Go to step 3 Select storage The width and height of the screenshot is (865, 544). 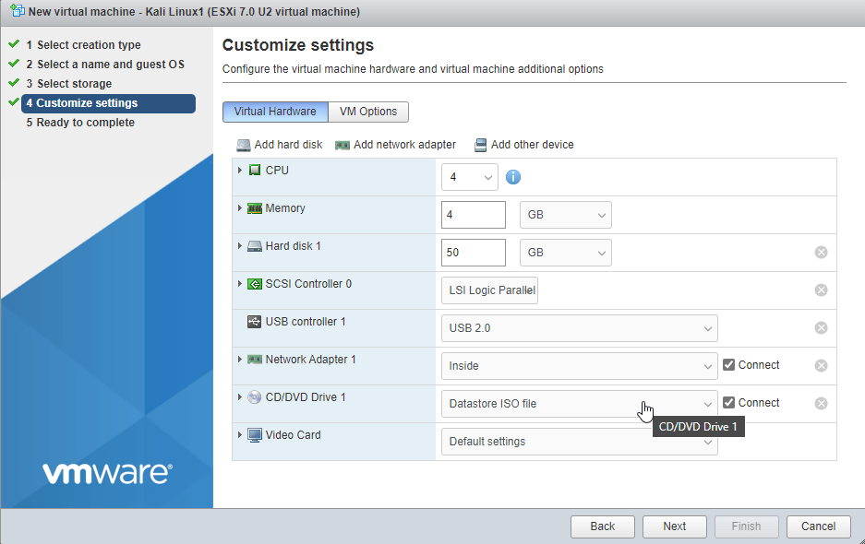pyautogui.click(x=74, y=84)
